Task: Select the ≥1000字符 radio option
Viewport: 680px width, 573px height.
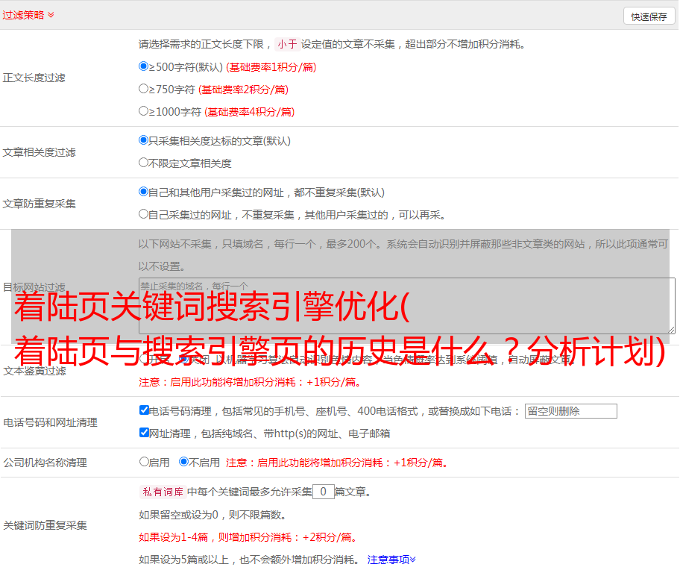Action: tap(143, 111)
